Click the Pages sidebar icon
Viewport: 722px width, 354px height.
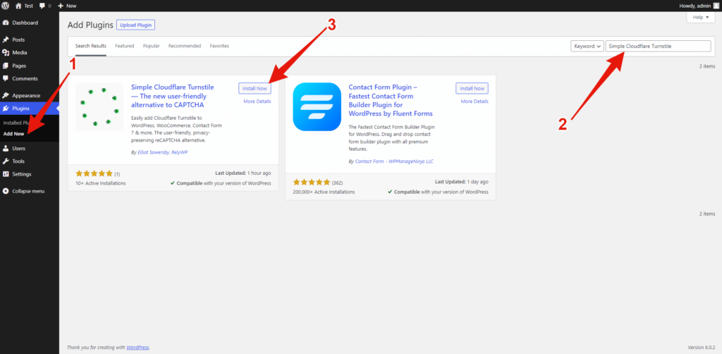6,66
